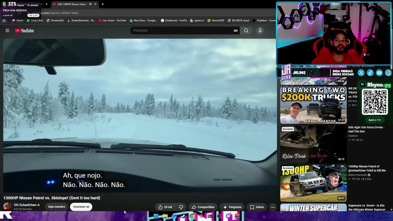Launch Steam from the taskbar

click(183, 216)
